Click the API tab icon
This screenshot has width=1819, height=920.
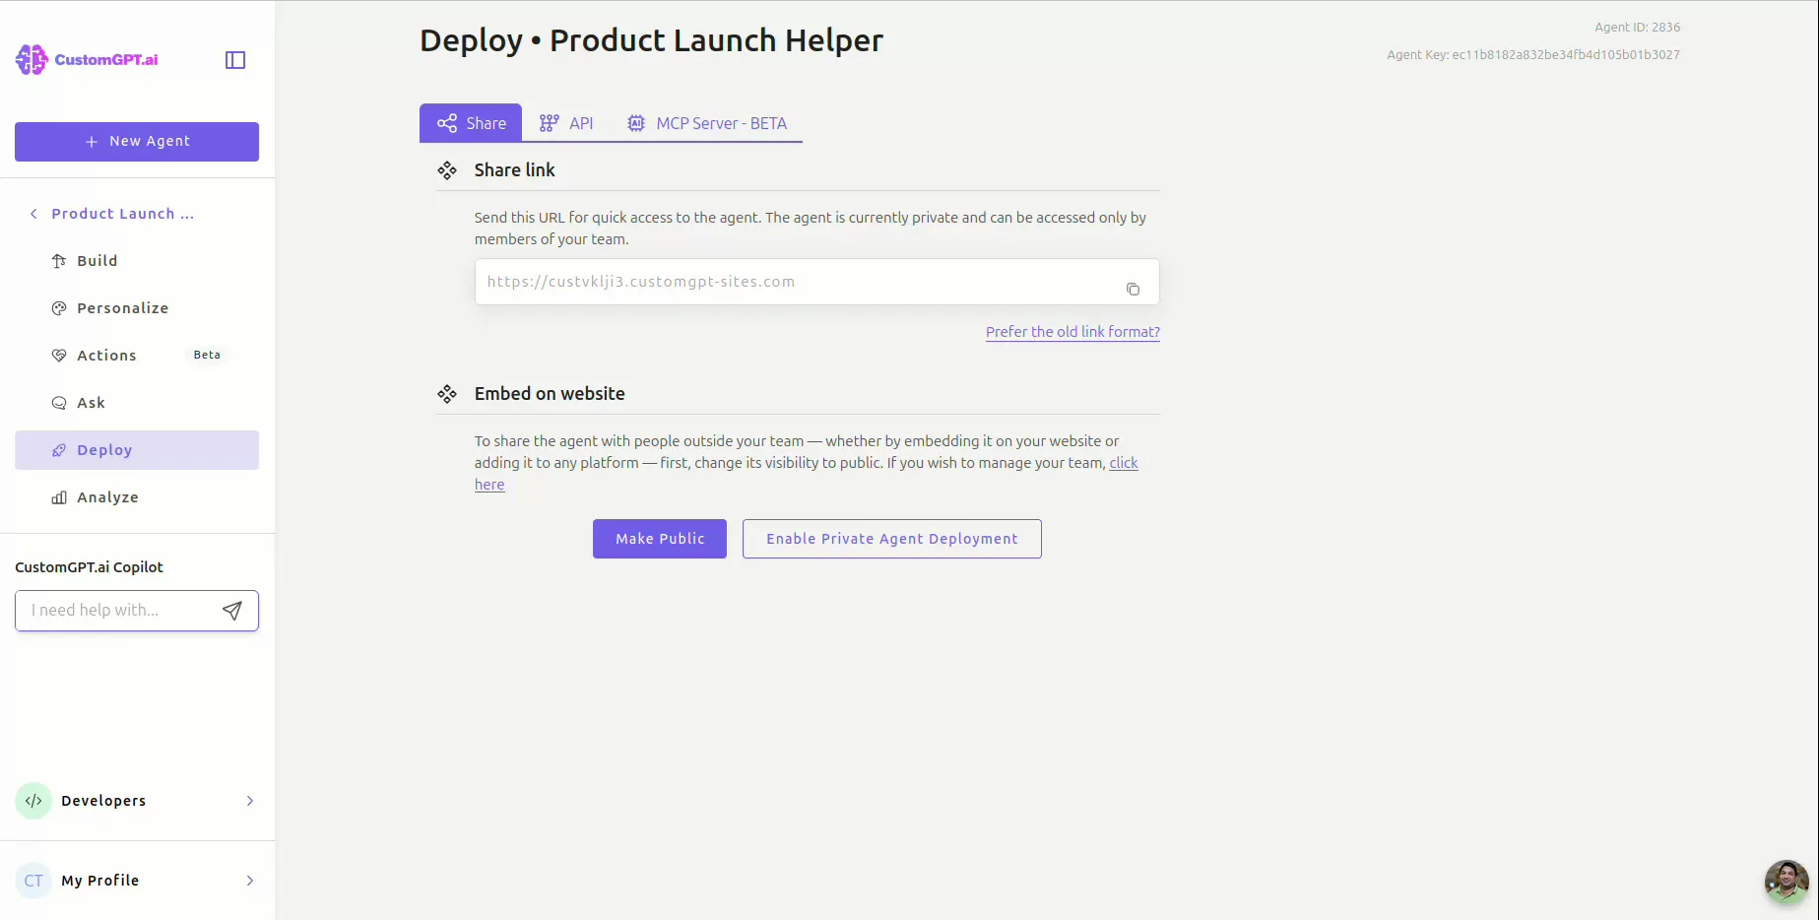point(550,123)
